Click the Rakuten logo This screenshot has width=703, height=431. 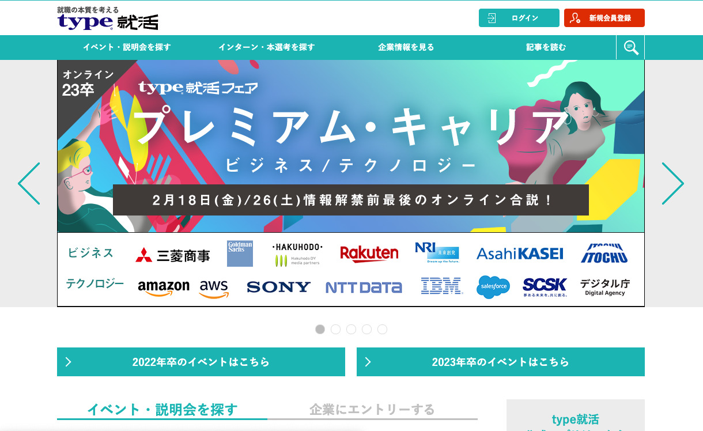click(369, 254)
